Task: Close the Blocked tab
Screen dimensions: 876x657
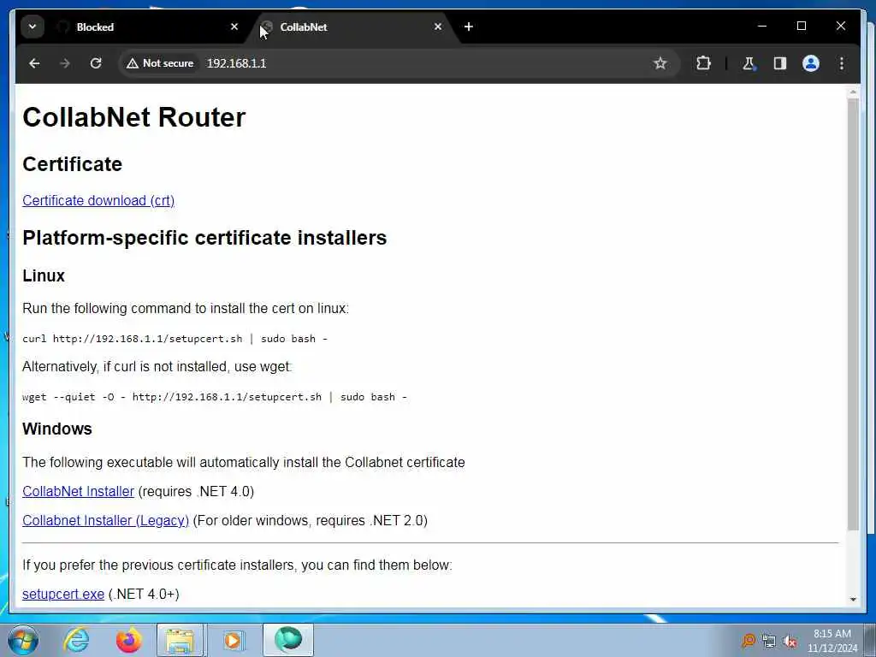Action: (234, 27)
